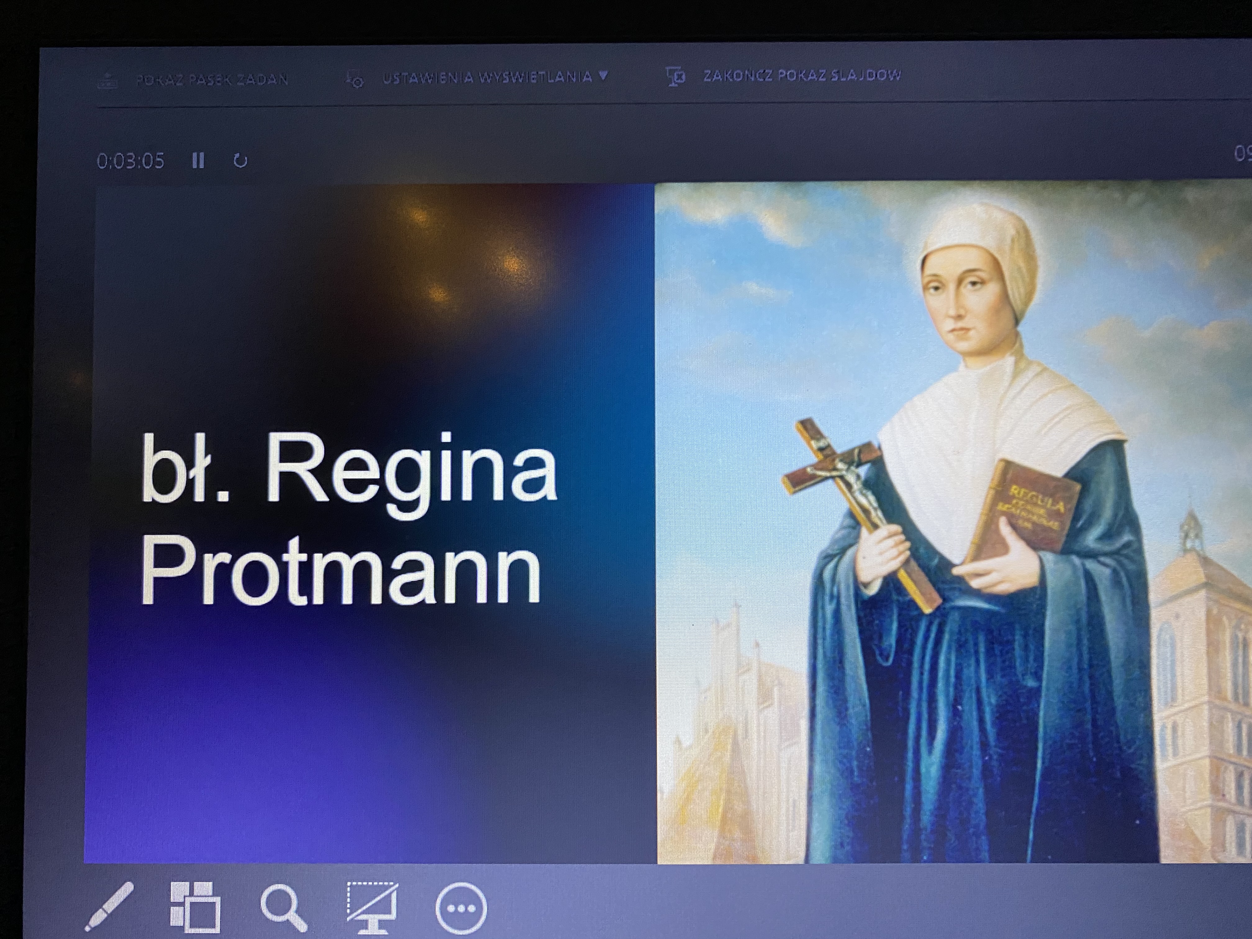
Task: Click the end slideshow monitor icon
Action: coord(675,76)
